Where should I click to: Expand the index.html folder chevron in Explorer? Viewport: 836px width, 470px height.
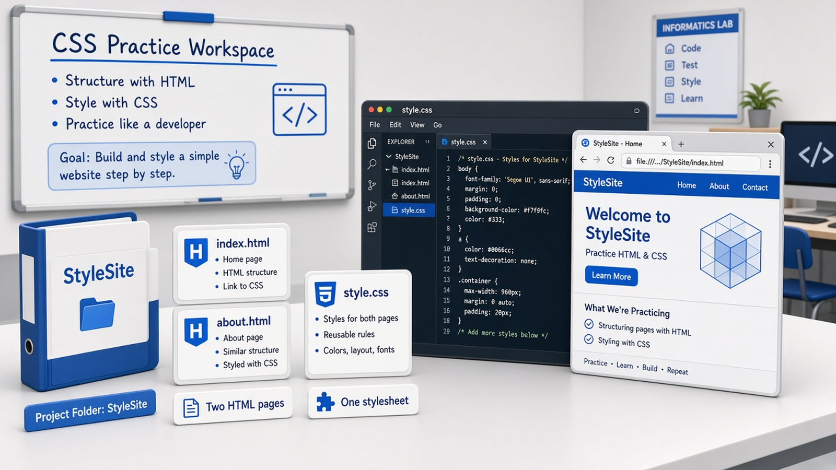[x=387, y=170]
